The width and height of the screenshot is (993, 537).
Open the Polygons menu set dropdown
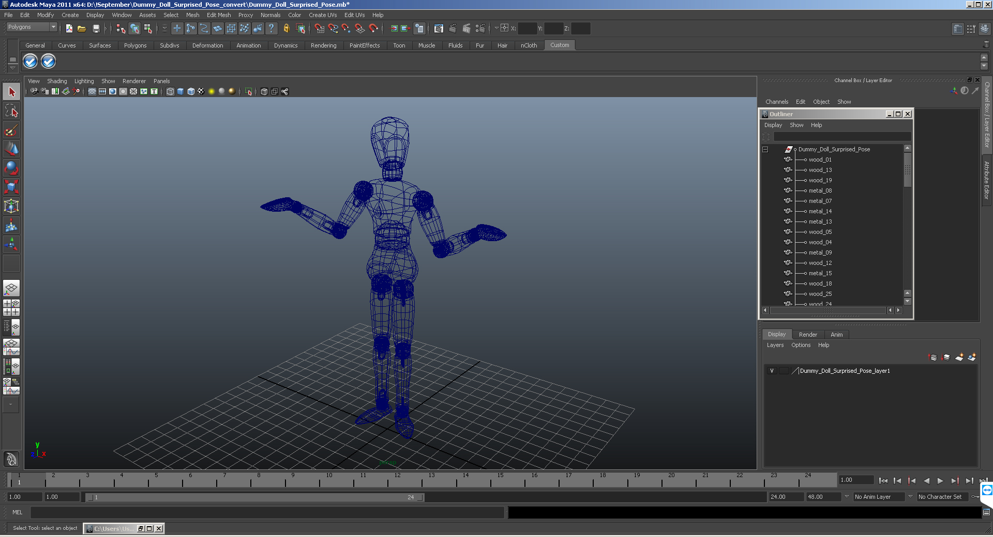pyautogui.click(x=32, y=27)
